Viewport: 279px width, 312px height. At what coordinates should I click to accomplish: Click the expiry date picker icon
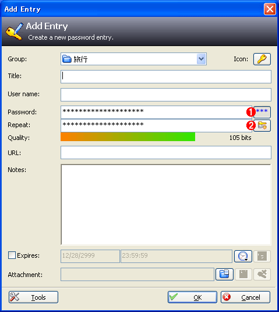point(262,256)
